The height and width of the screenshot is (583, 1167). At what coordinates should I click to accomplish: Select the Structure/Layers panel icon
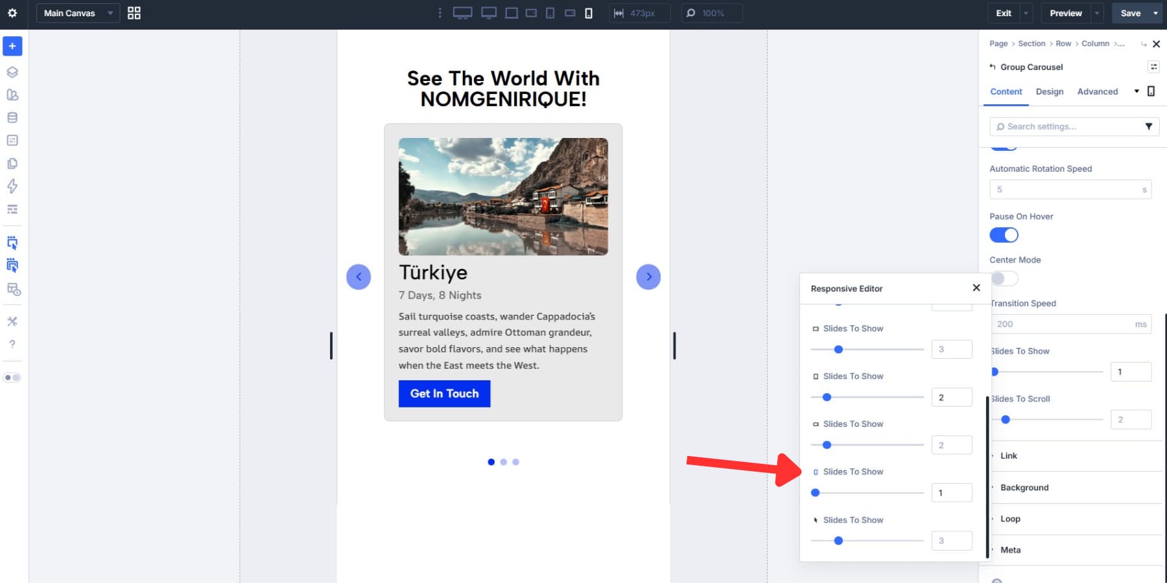point(12,73)
